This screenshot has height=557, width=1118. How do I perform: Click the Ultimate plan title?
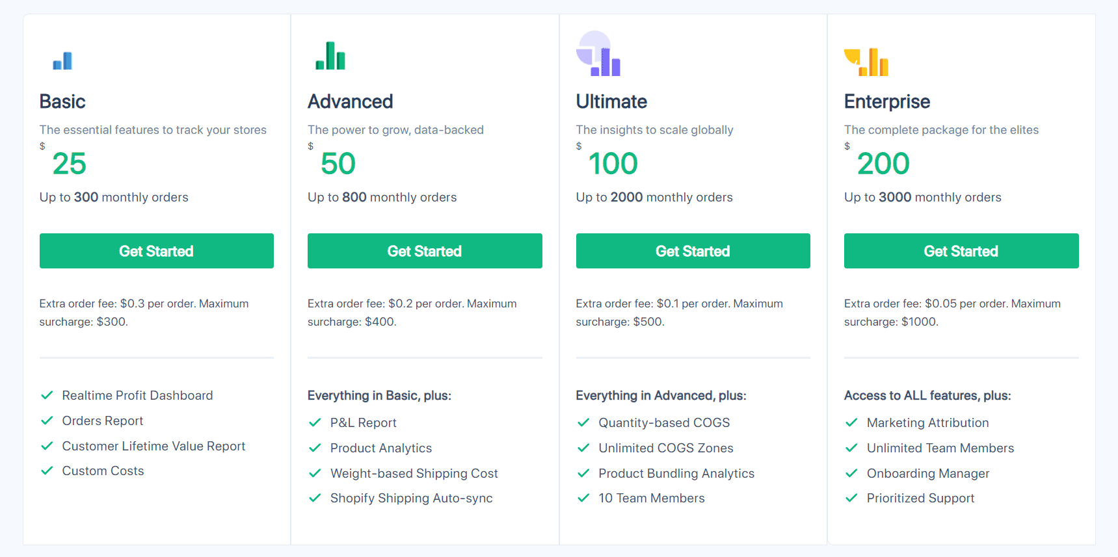[611, 101]
